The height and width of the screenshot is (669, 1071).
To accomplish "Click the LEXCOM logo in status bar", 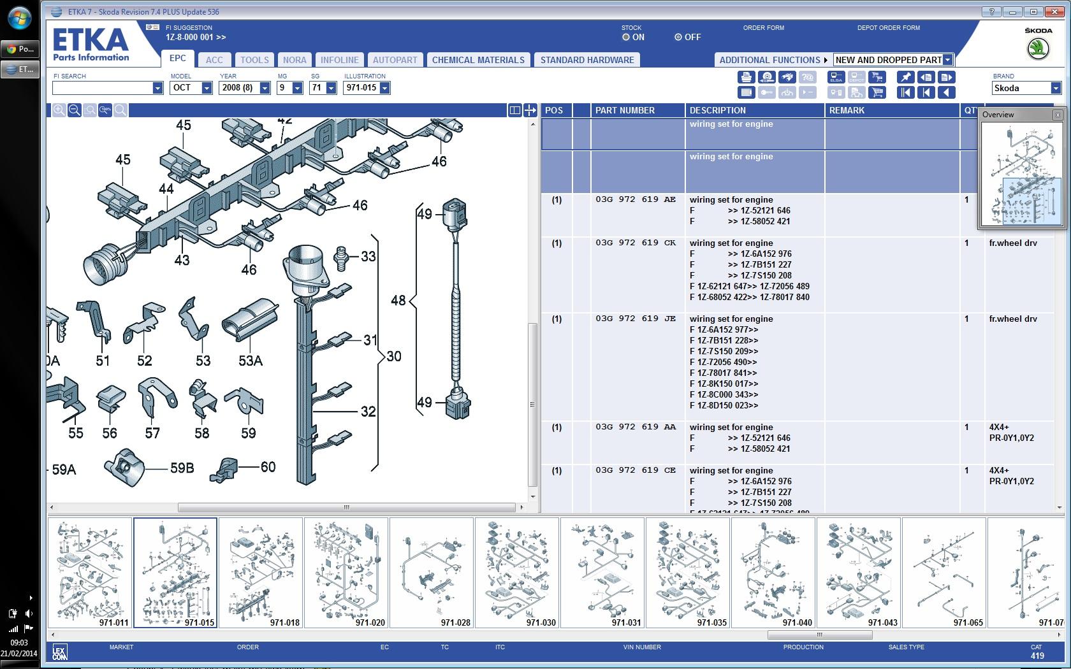I will (59, 652).
